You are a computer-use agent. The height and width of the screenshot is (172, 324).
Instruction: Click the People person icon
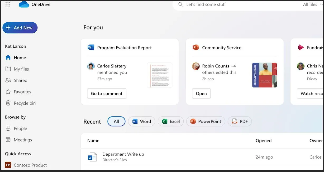(8, 128)
